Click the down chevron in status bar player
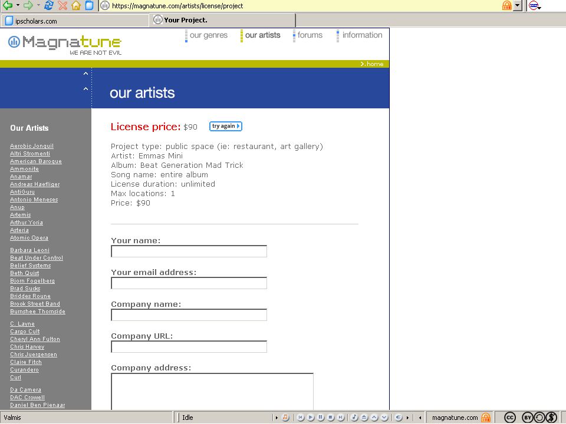566x424 pixels. point(384,418)
